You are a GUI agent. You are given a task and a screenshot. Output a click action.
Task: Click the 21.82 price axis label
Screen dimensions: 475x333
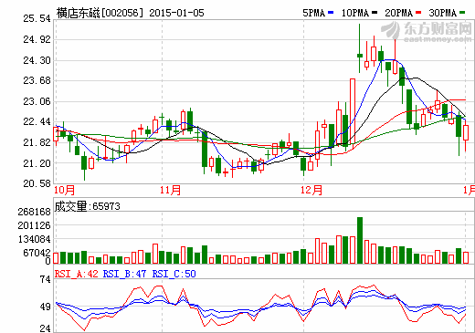[37, 142]
